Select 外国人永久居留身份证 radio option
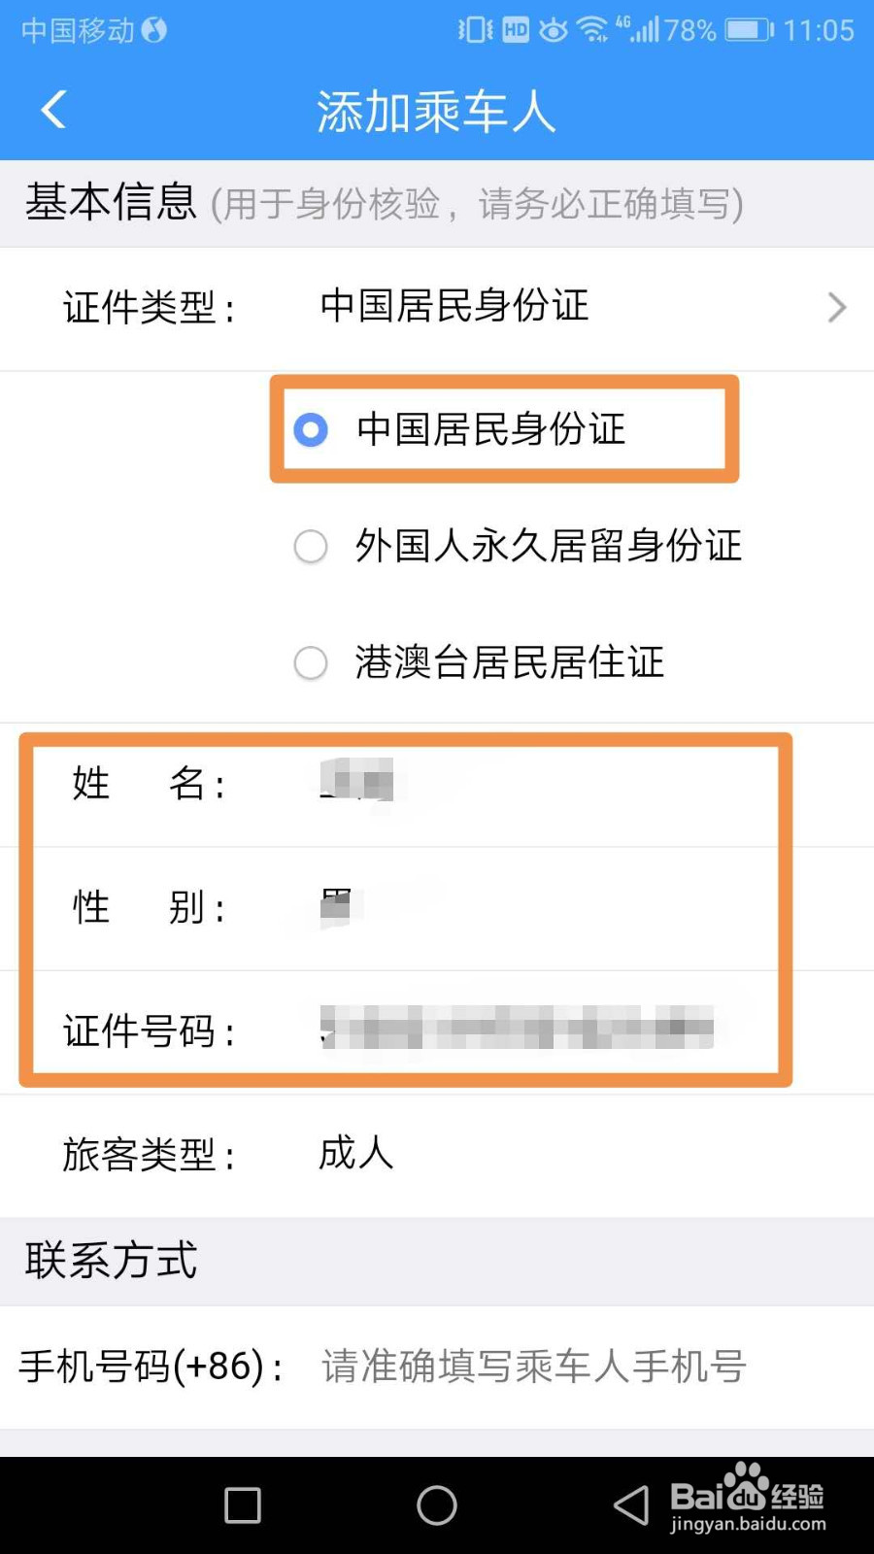 [x=311, y=546]
